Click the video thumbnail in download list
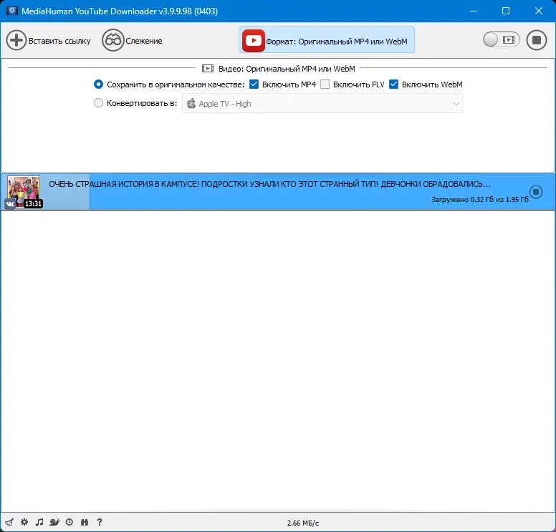This screenshot has width=556, height=532. [x=24, y=191]
